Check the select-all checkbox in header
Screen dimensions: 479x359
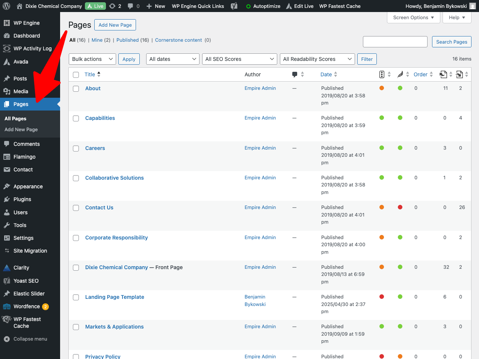click(x=76, y=75)
